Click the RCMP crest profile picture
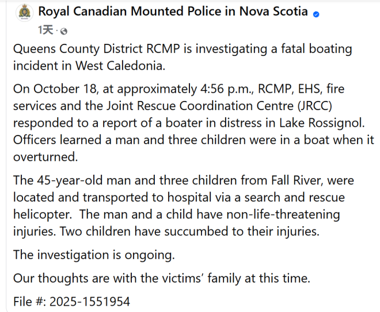380x312 pixels. tap(24, 13)
